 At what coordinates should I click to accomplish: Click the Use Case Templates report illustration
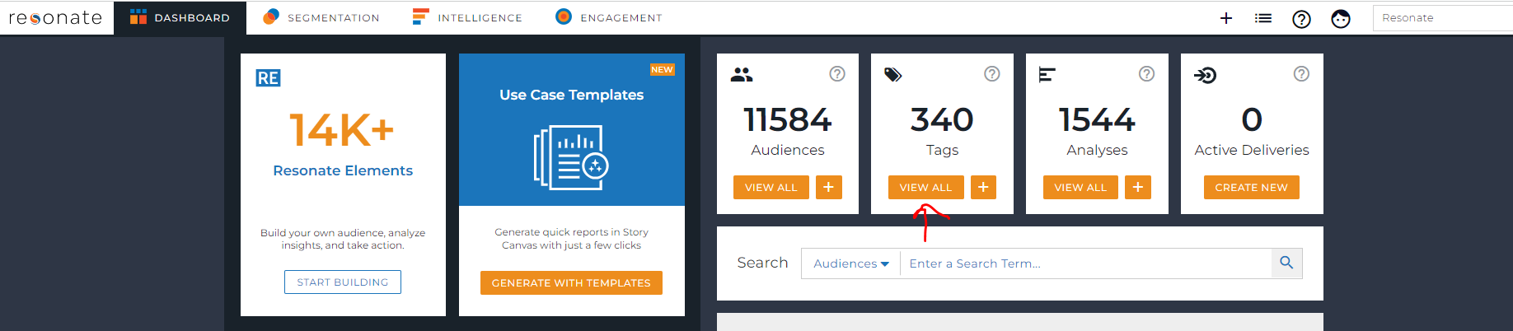tap(571, 157)
